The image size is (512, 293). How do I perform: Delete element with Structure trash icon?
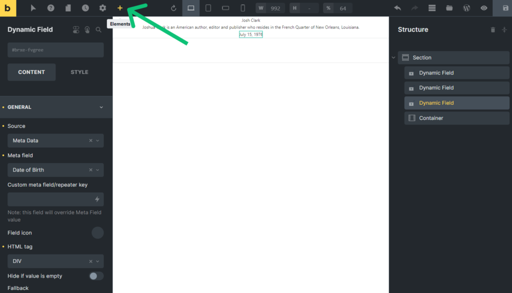(x=492, y=29)
